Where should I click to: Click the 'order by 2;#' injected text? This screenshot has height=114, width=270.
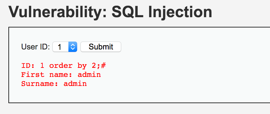[x=77, y=66]
